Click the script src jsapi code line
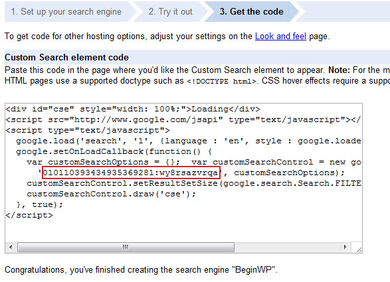Image resolution: width=390 pixels, height=282 pixels. pyautogui.click(x=183, y=119)
